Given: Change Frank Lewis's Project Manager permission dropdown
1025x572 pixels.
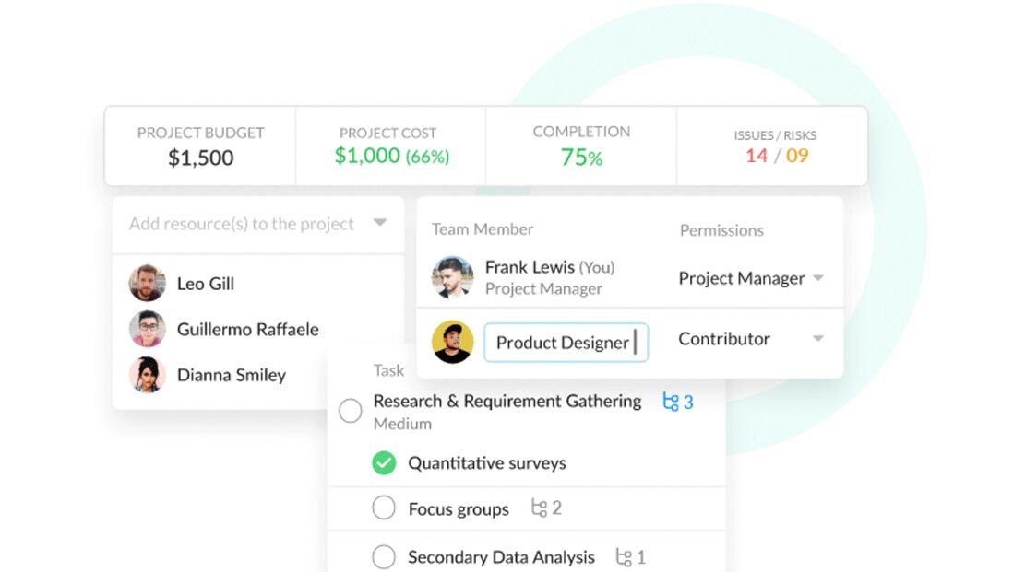Looking at the screenshot, I should (817, 278).
